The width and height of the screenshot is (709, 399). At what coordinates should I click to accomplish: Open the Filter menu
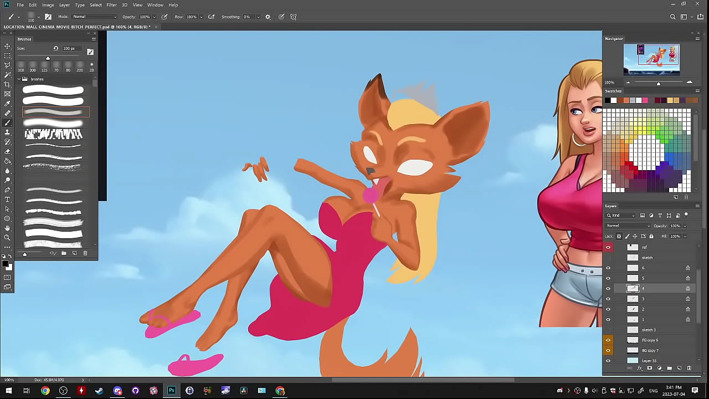pos(111,5)
